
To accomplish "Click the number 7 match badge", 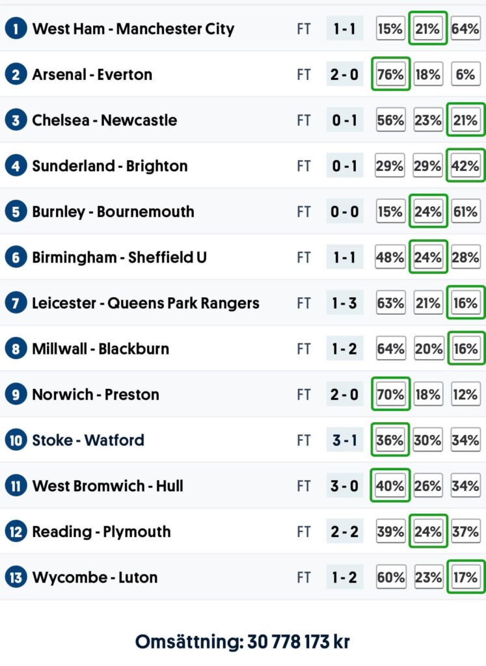I will coord(16,303).
